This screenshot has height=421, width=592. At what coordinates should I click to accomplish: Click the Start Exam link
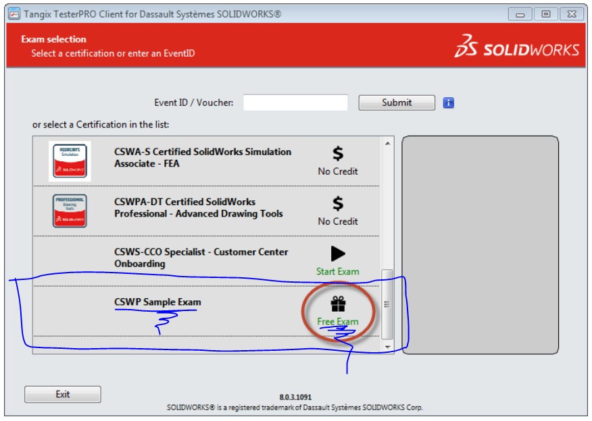338,271
